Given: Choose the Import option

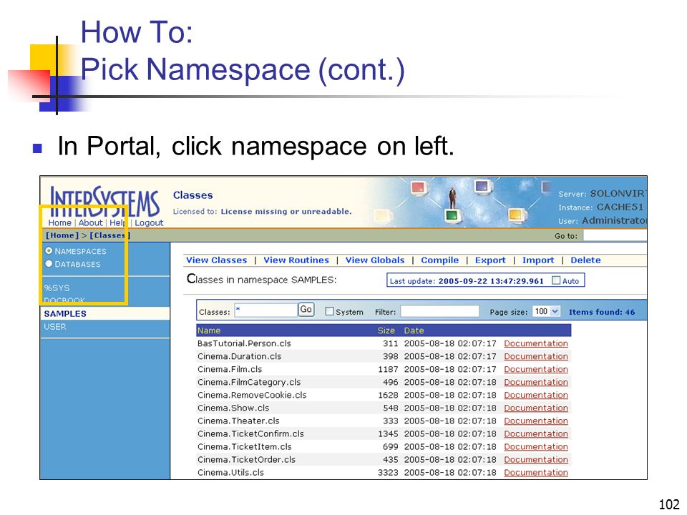Looking at the screenshot, I should [538, 260].
